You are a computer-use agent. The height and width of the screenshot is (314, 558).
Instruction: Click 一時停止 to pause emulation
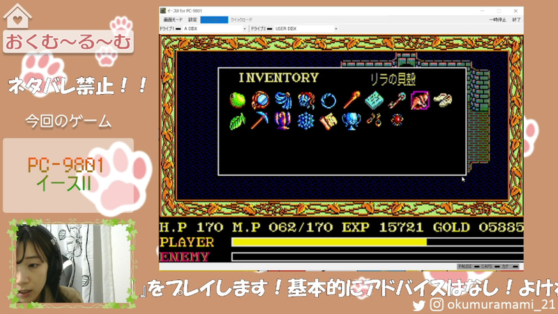[497, 20]
